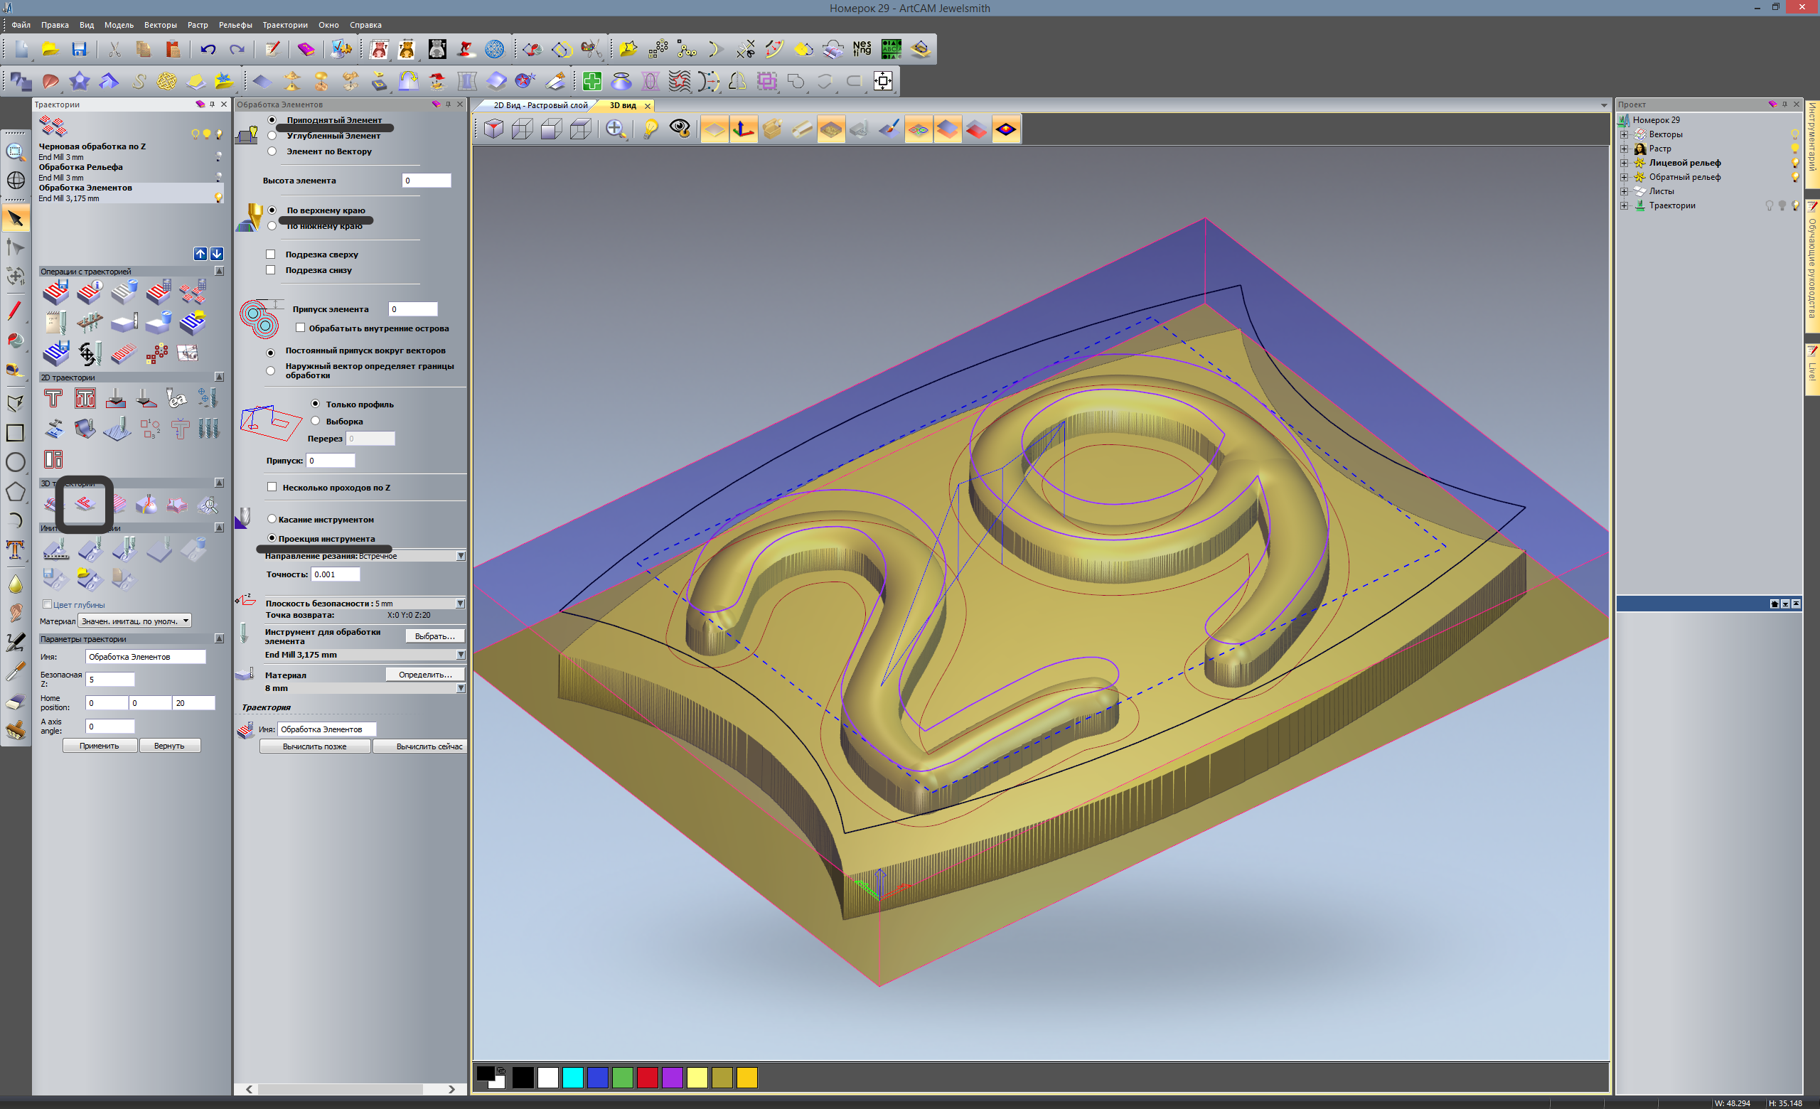Screen dimensions: 1820x1109
Task: Select the arrow selection tool in left toolbar
Action: coord(16,218)
